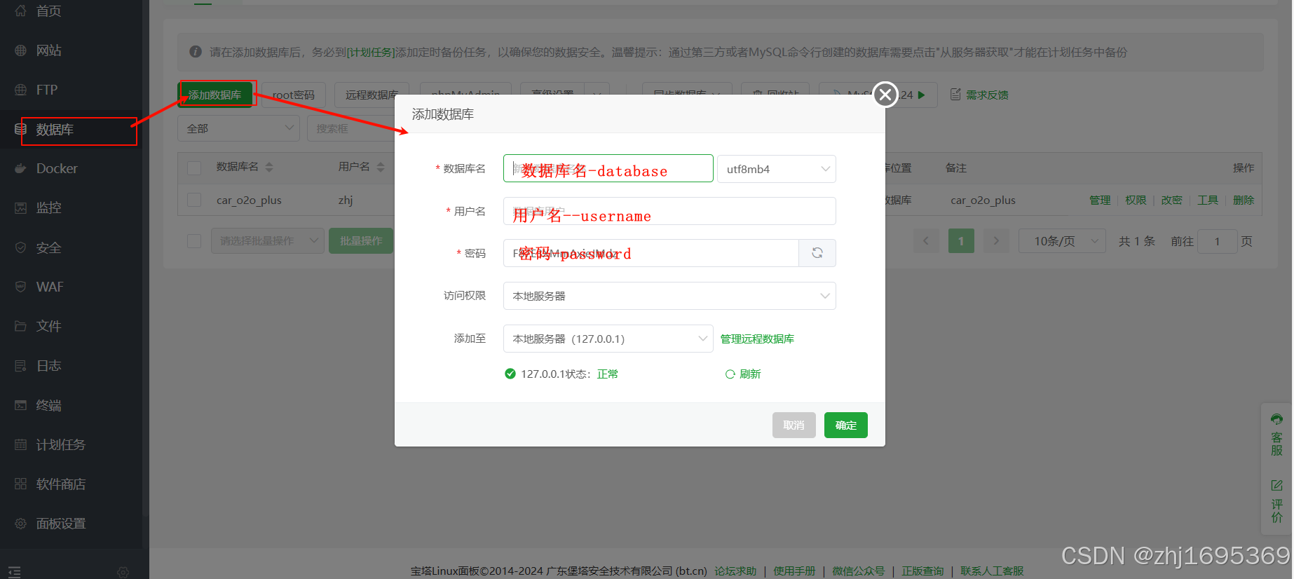Click 管理 for car_o2o_plus
Image resolution: width=1294 pixels, height=579 pixels.
tap(1100, 200)
